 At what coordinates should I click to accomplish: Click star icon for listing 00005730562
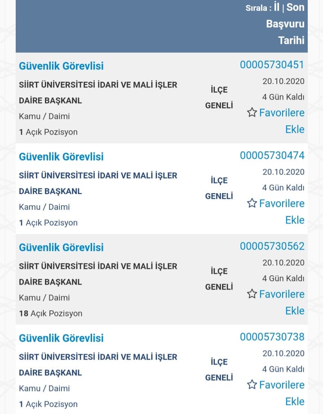point(252,294)
